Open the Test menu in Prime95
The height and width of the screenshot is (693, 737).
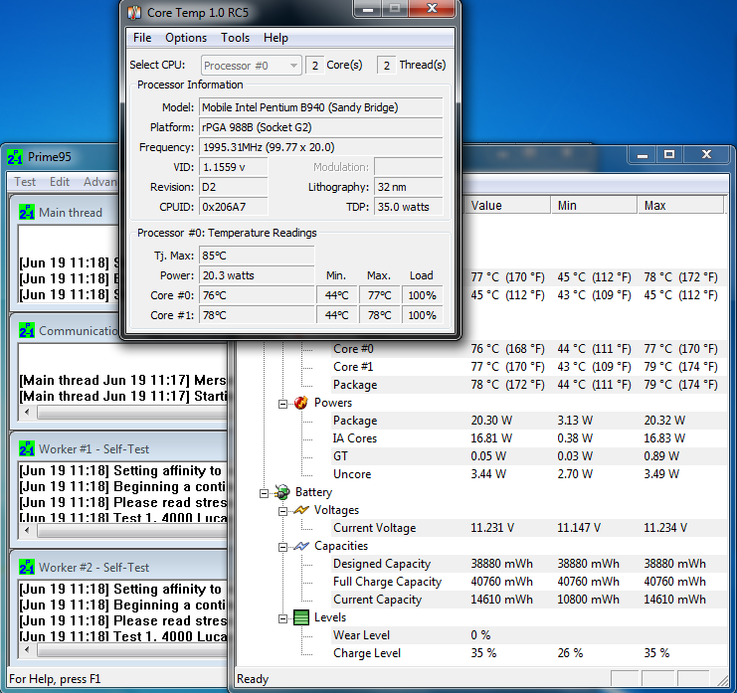25,182
